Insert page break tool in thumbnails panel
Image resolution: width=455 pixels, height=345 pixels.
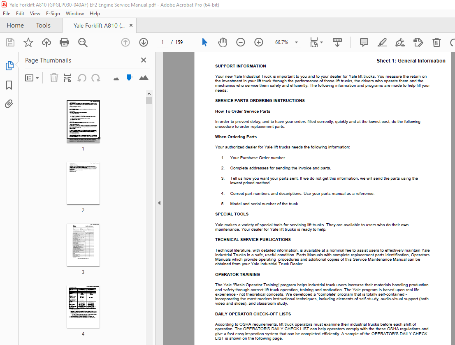[x=67, y=78]
